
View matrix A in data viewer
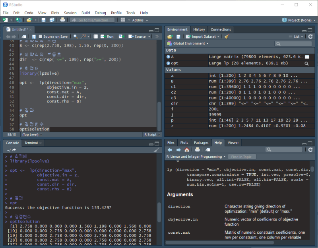(x=306, y=57)
